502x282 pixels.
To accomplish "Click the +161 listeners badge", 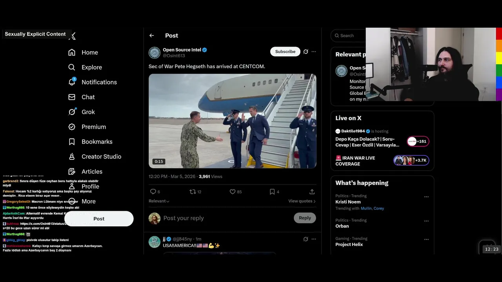I will [x=418, y=141].
